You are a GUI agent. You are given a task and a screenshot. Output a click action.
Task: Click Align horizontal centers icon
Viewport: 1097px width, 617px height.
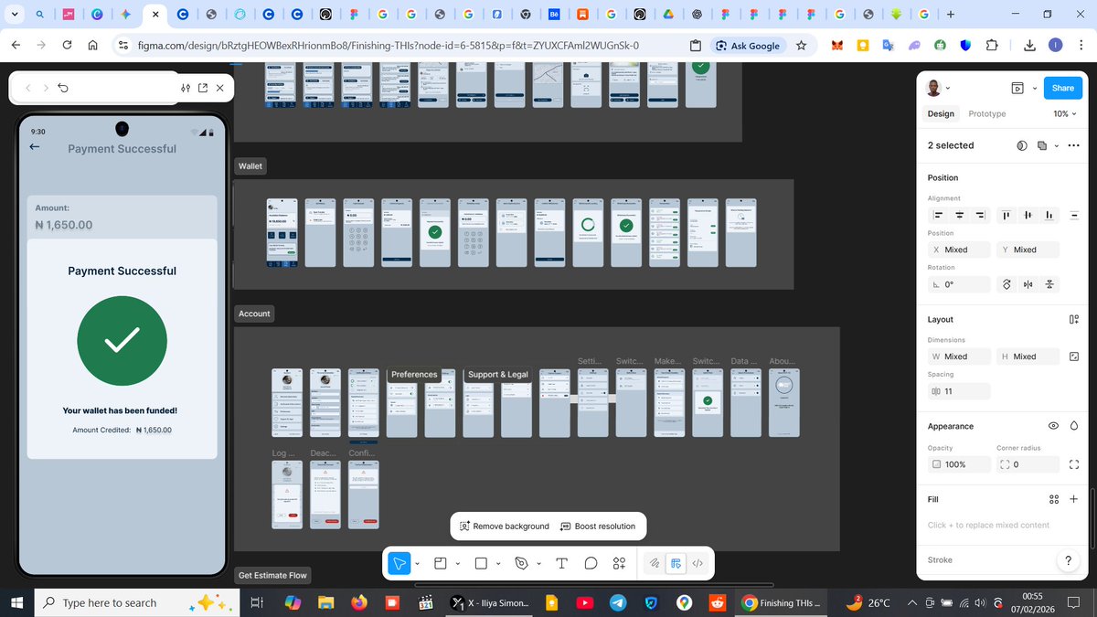coord(959,215)
